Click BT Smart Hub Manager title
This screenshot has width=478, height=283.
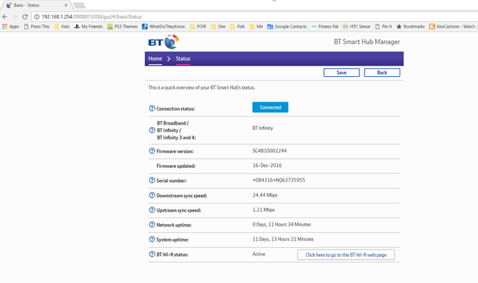(x=367, y=42)
